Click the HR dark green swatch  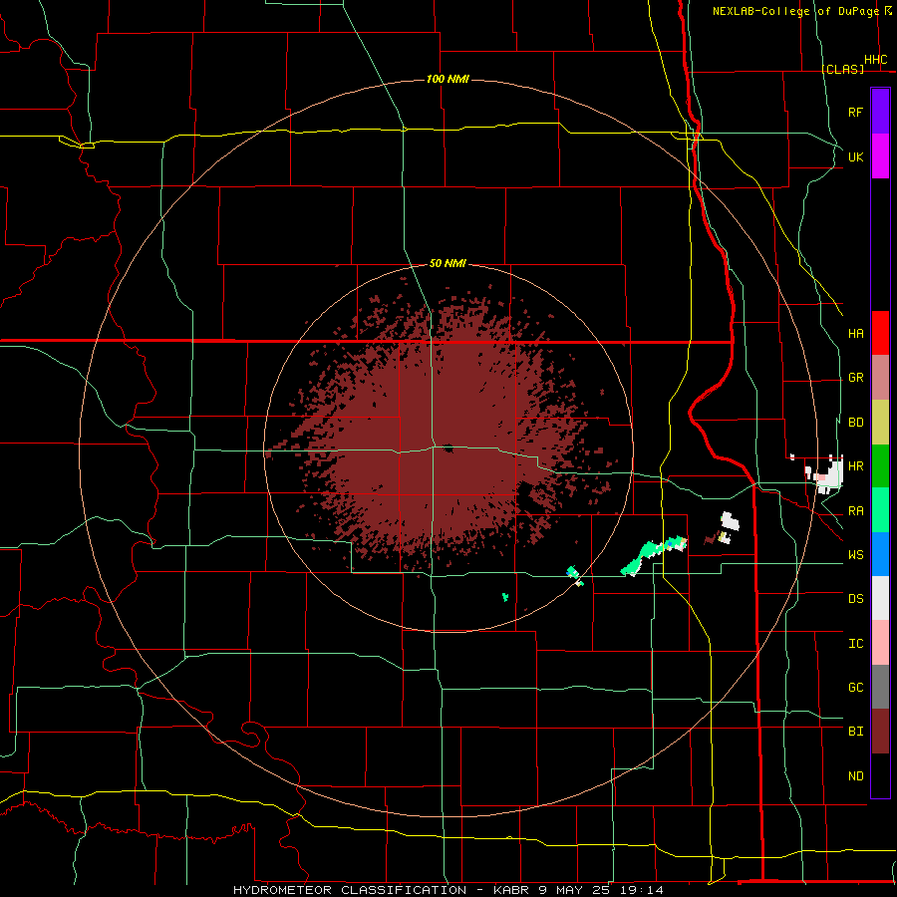click(x=880, y=465)
